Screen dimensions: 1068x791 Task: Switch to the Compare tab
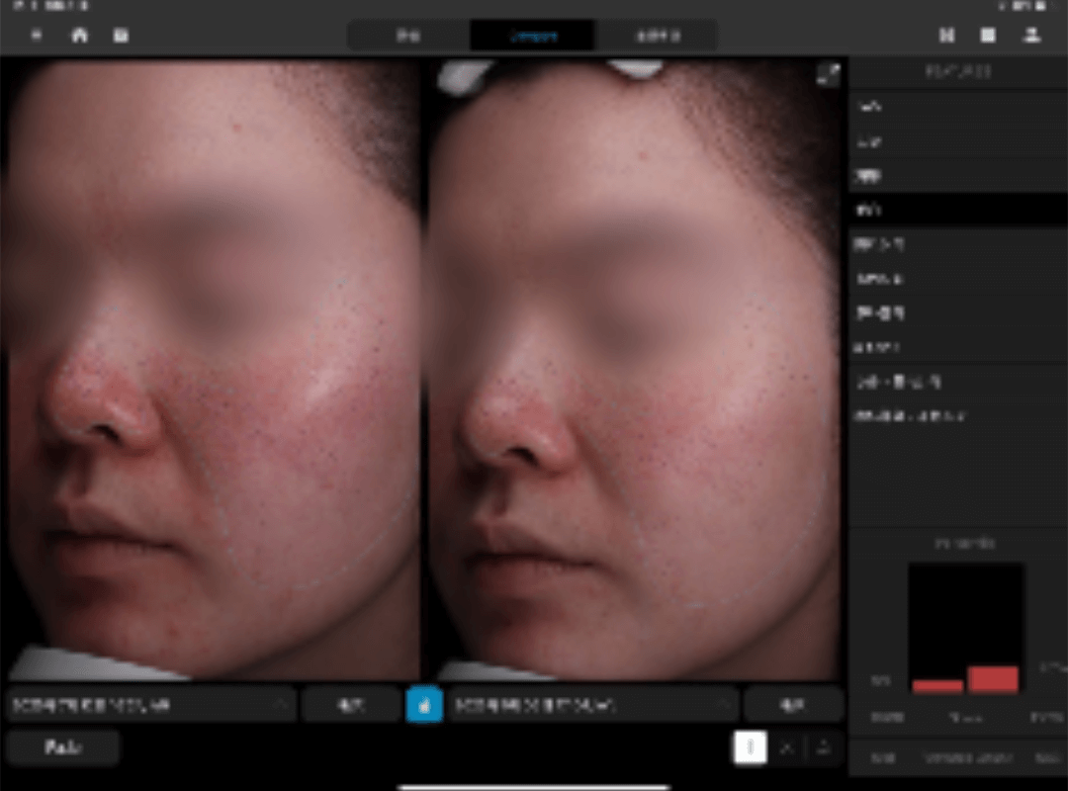tap(532, 36)
